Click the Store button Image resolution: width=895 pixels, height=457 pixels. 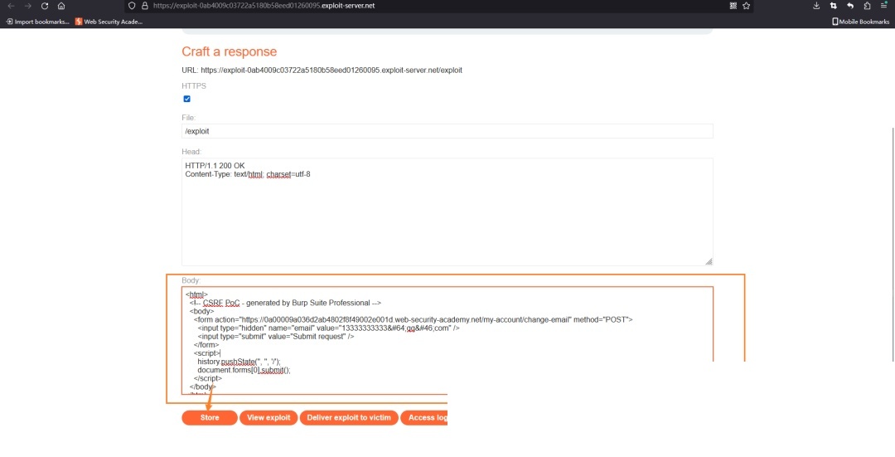click(x=210, y=417)
